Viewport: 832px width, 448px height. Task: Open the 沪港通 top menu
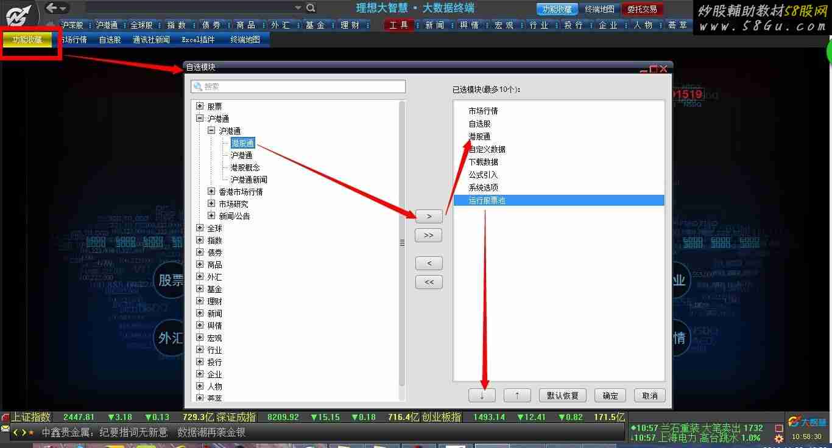coord(107,25)
